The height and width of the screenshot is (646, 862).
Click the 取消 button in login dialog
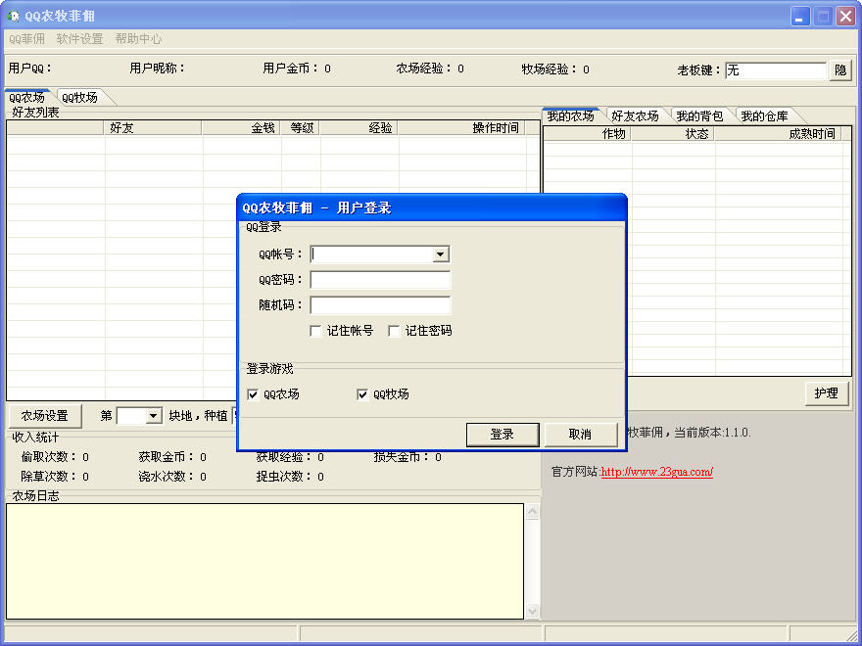pos(581,435)
